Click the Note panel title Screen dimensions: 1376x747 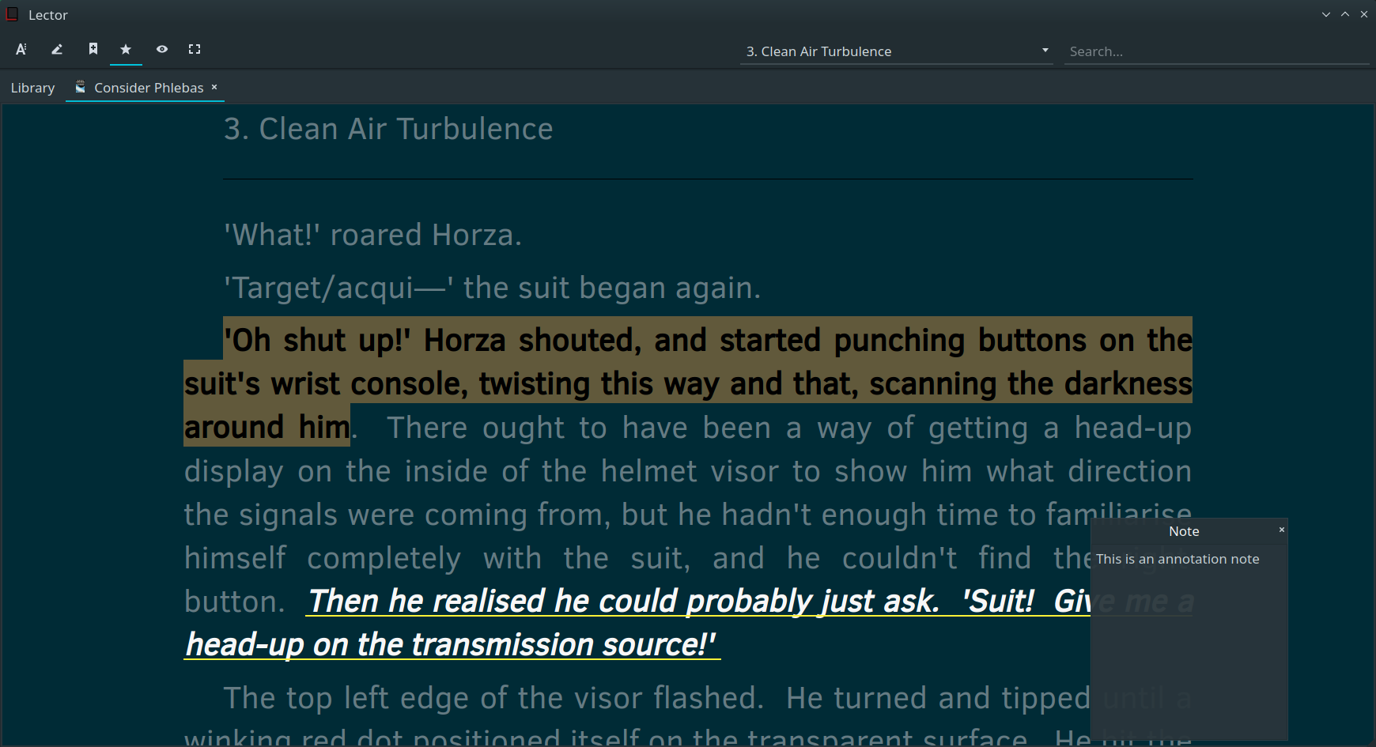click(1184, 531)
